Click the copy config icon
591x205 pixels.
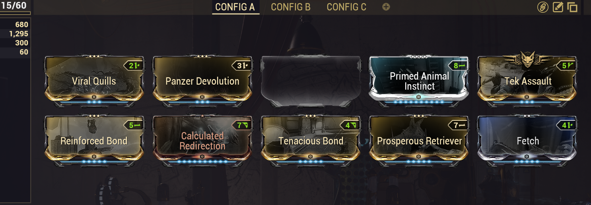(572, 7)
